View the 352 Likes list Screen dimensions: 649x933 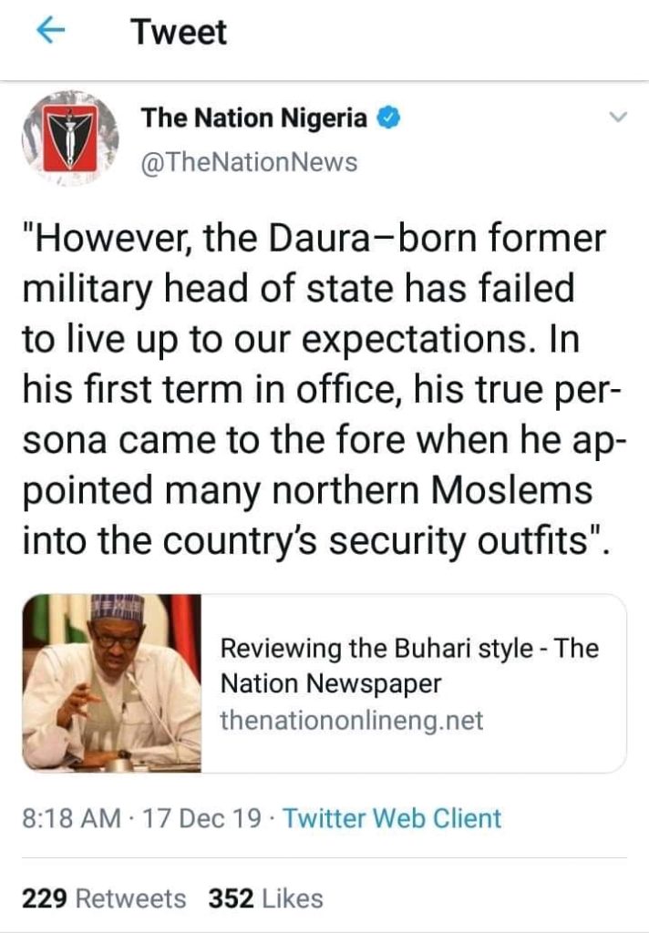click(266, 898)
